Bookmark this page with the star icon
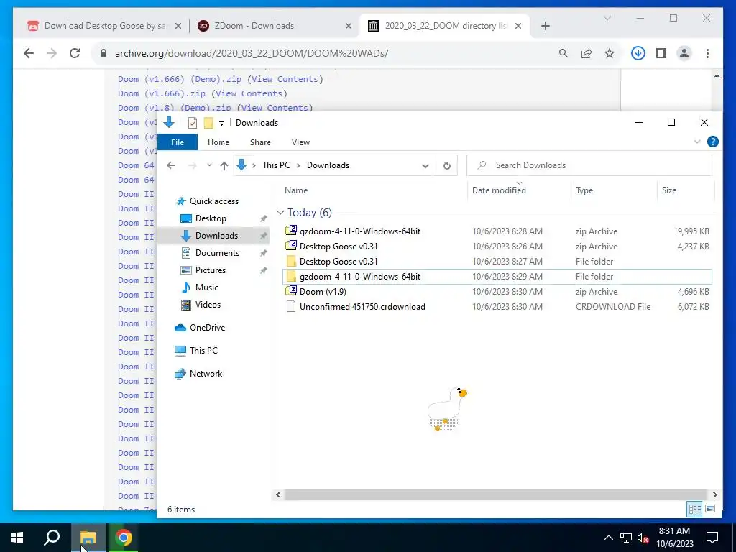The width and height of the screenshot is (736, 552). click(609, 53)
